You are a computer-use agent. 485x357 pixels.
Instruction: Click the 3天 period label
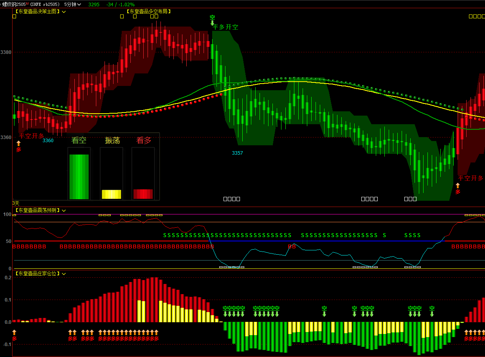click(x=16, y=203)
